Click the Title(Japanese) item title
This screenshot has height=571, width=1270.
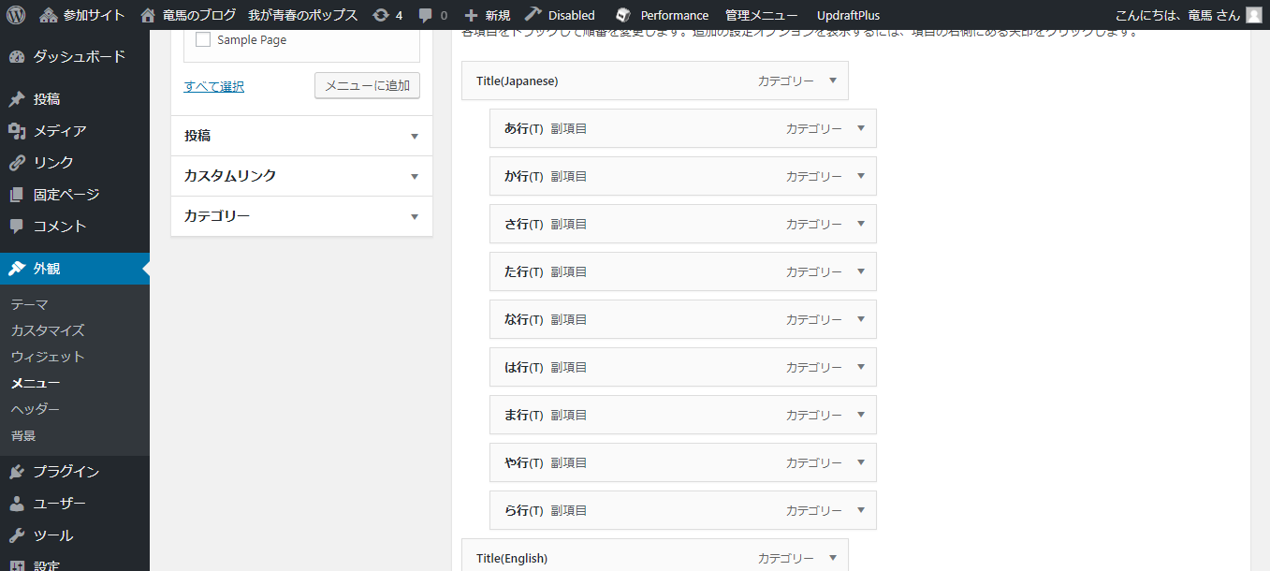click(x=518, y=81)
